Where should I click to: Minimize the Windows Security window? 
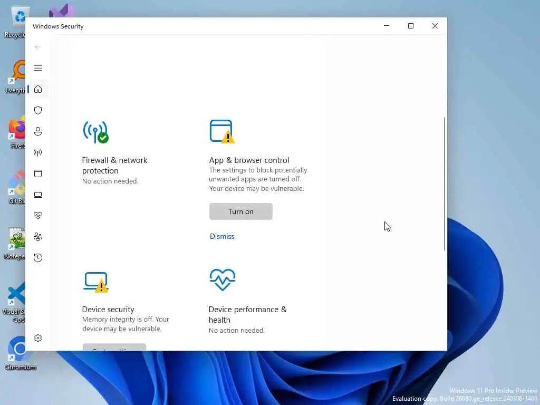point(387,26)
